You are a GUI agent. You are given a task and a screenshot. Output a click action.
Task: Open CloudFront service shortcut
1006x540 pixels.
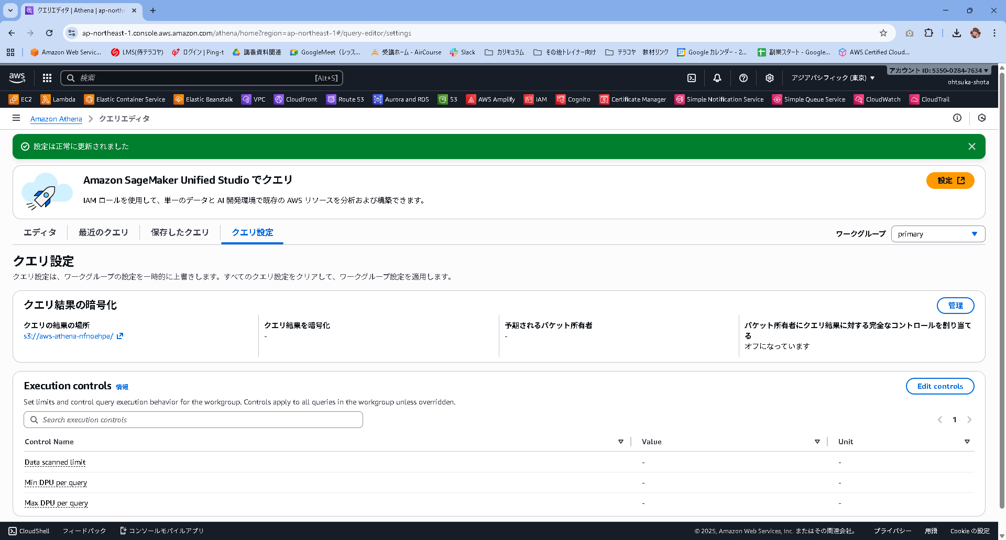[x=296, y=99]
